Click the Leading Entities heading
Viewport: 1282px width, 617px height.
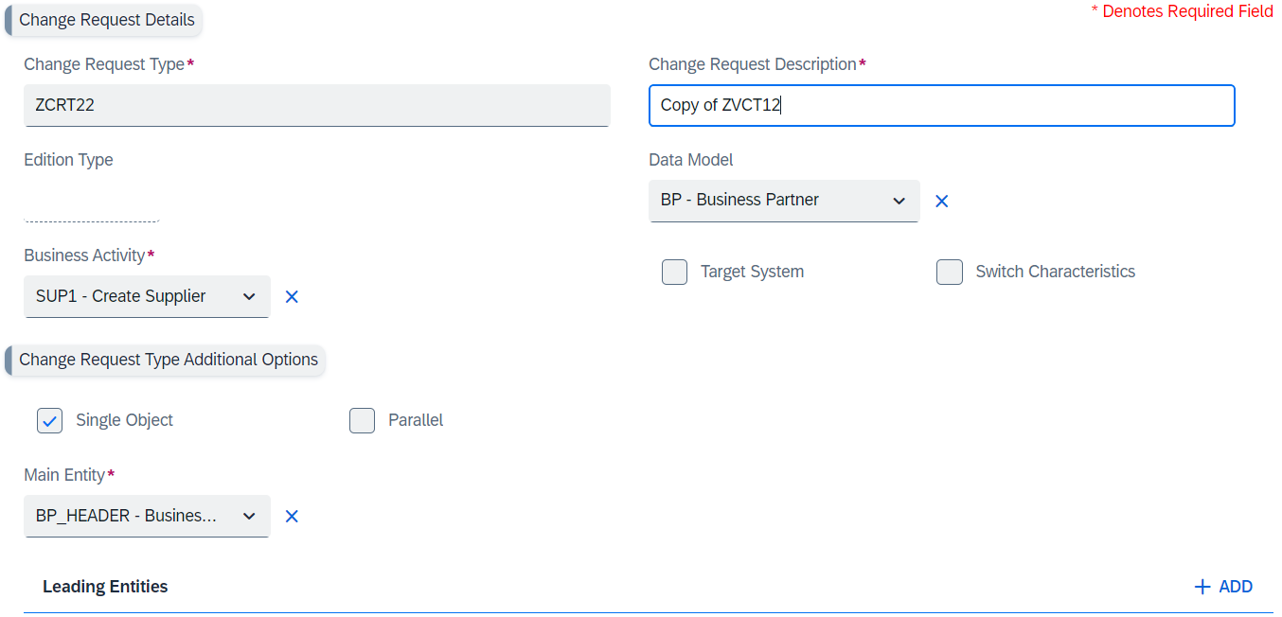pyautogui.click(x=105, y=586)
